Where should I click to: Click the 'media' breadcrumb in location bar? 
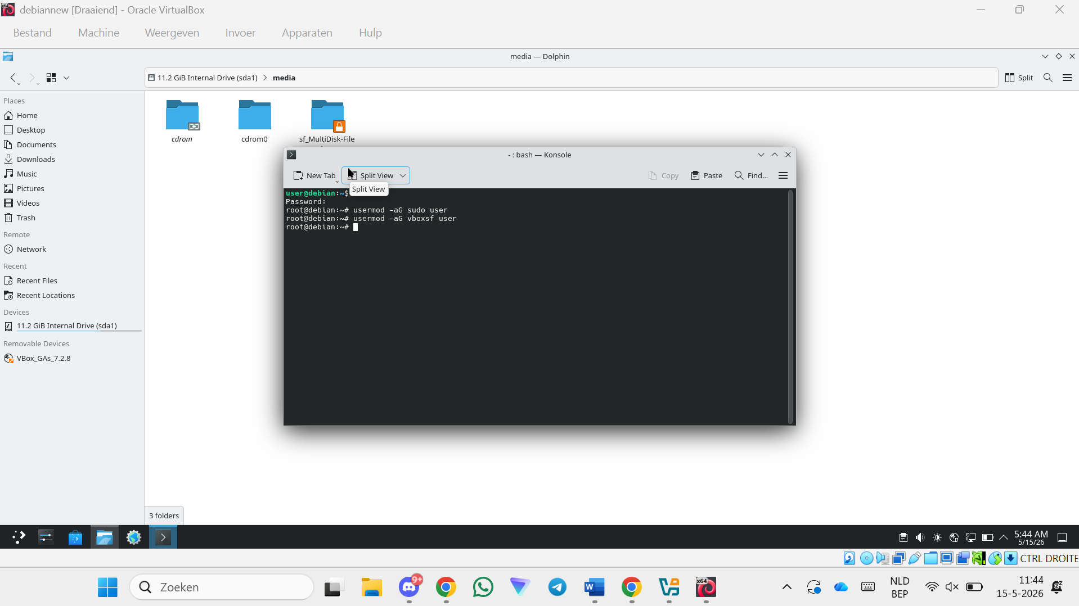pyautogui.click(x=284, y=78)
